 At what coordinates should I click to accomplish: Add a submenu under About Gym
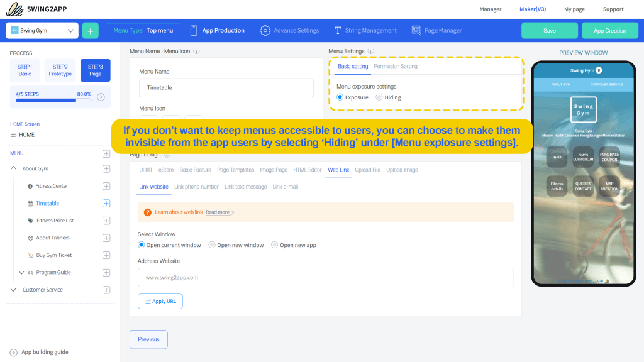pos(106,168)
